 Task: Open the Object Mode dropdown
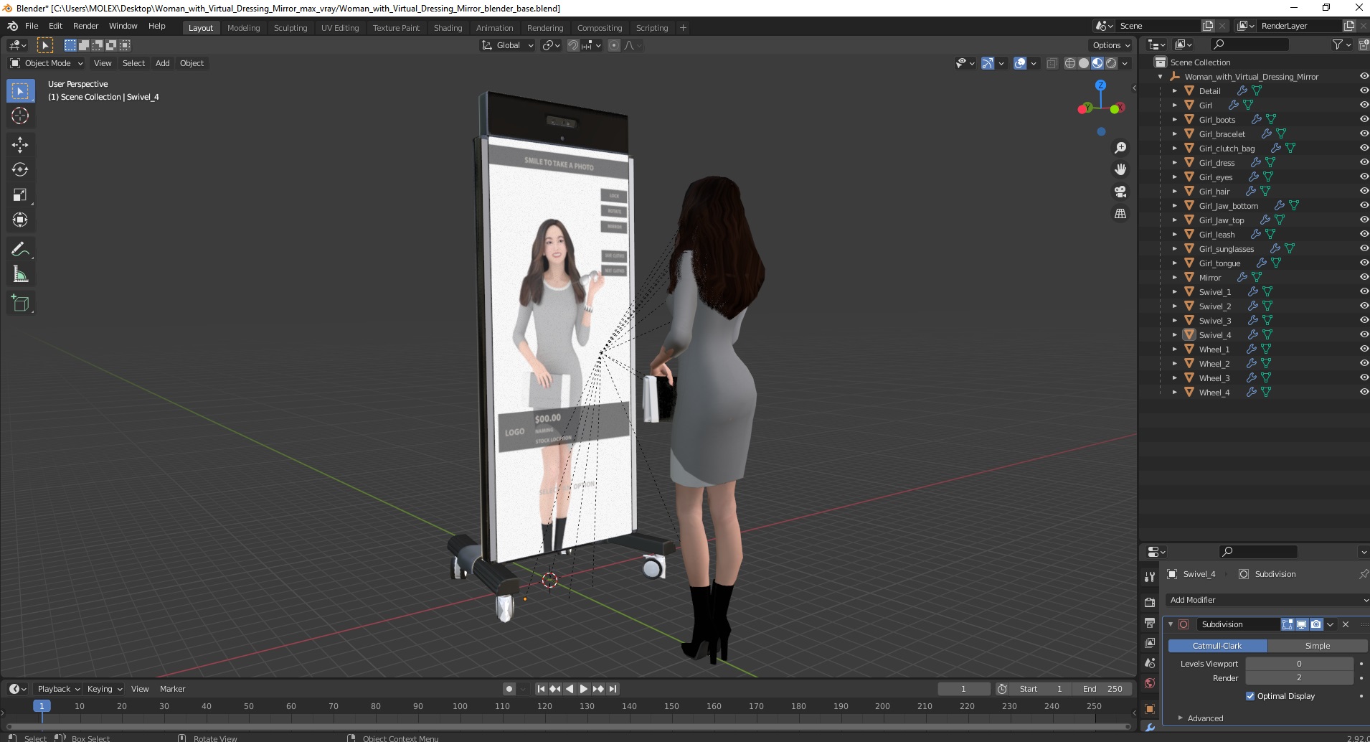pos(47,63)
